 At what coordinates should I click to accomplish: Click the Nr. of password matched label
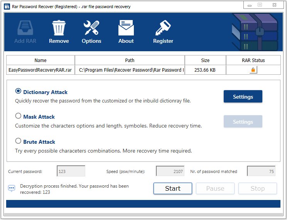tap(214, 171)
